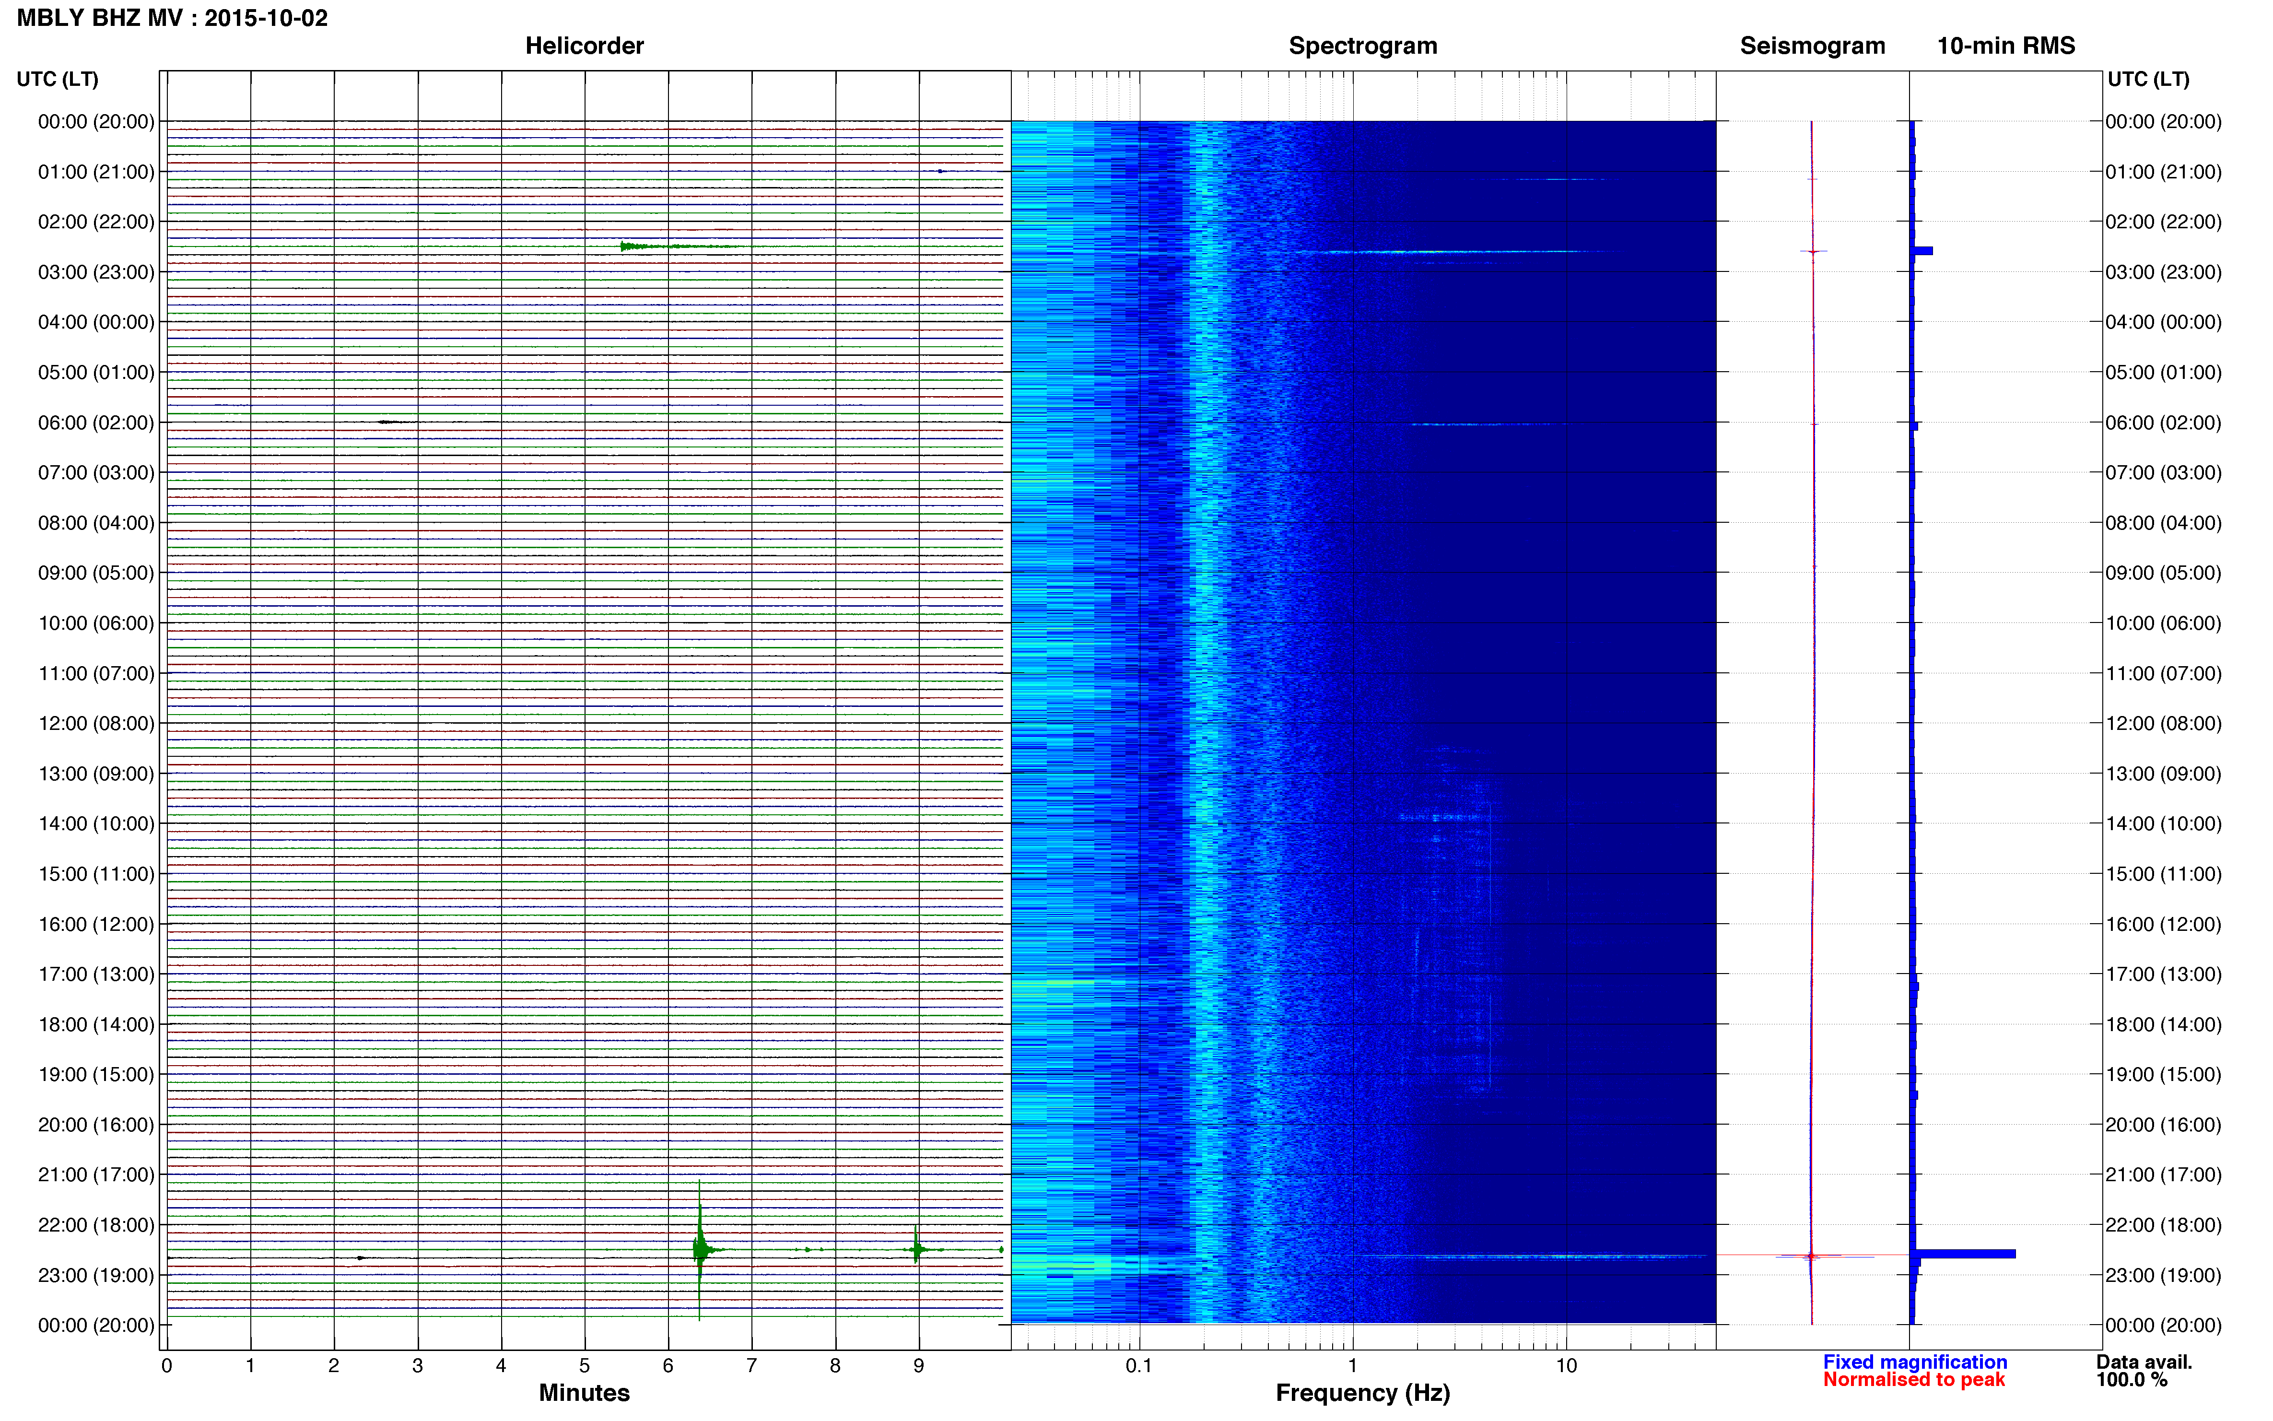Click the minutes axis tick label 9
2273x1421 pixels.
point(919,1365)
